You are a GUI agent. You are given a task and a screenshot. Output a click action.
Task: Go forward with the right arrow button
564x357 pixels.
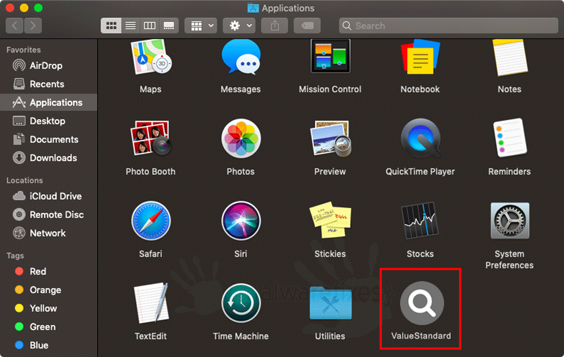point(33,25)
